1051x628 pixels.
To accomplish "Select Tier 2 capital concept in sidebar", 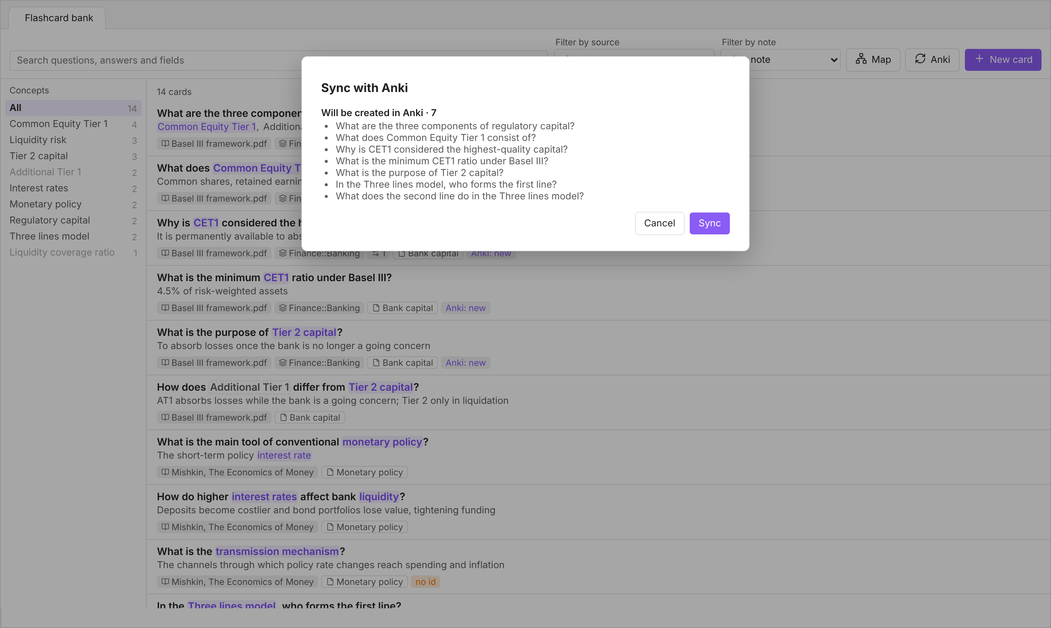I will point(73,156).
